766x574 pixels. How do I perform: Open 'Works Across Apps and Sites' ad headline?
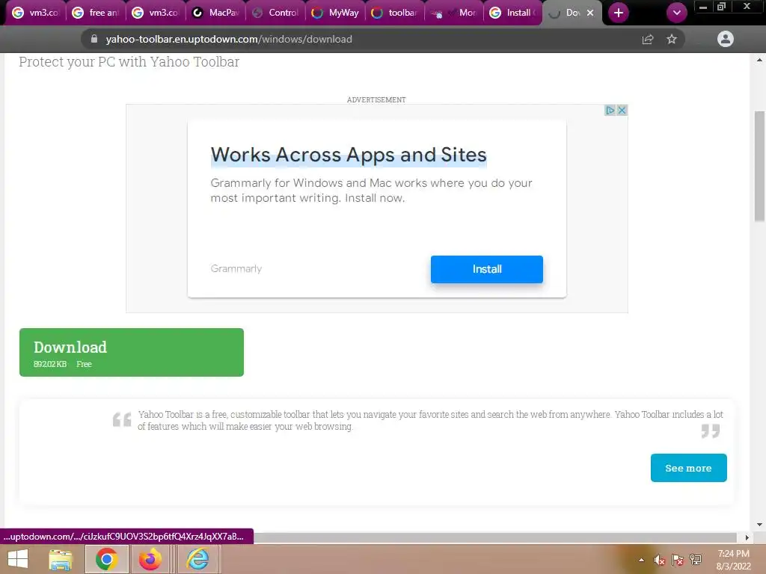[349, 155]
